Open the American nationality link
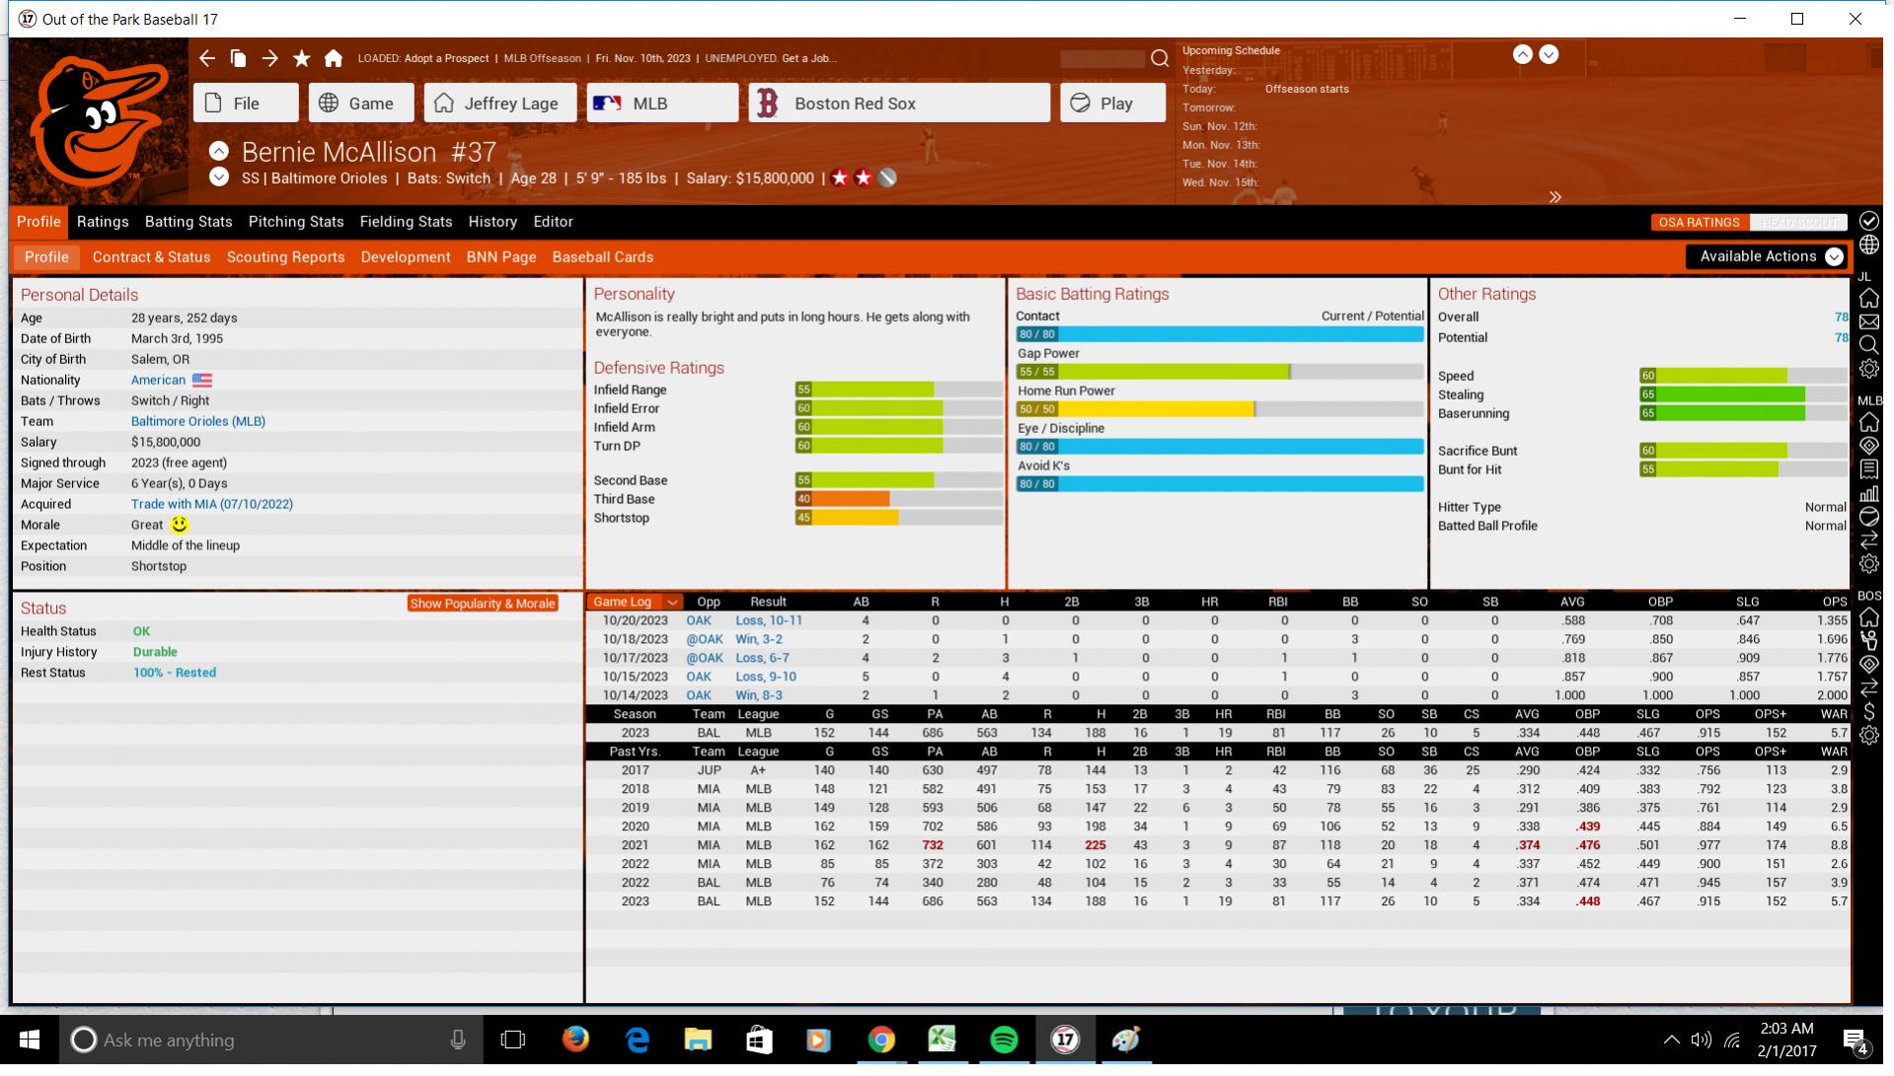The width and height of the screenshot is (1894, 1076). pyautogui.click(x=158, y=380)
